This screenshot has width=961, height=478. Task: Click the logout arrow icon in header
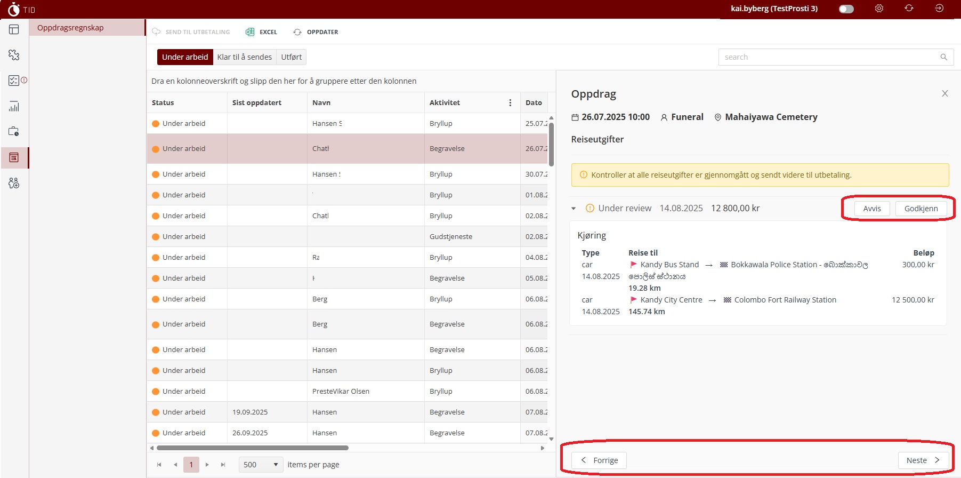click(x=939, y=9)
